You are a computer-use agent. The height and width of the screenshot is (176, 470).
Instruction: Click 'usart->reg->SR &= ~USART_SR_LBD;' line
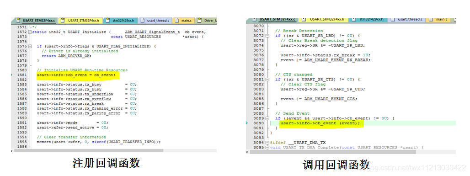323,45
